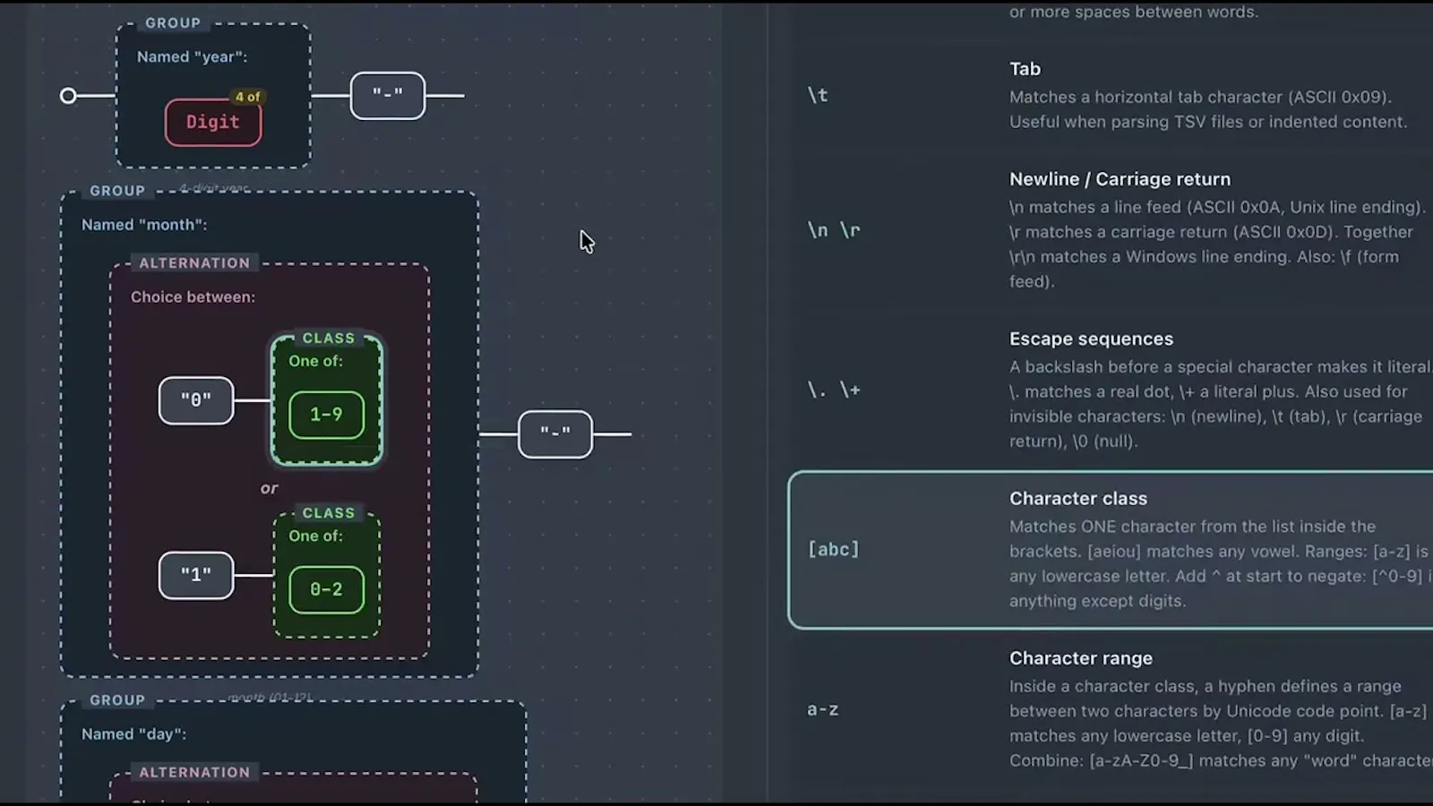This screenshot has width=1433, height=806.
Task: Click the CLASS header above 1-9
Action: click(x=329, y=339)
